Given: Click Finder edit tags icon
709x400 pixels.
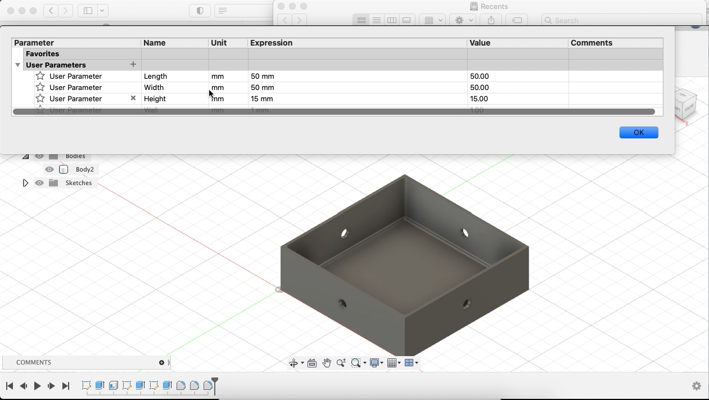Looking at the screenshot, I should [517, 20].
